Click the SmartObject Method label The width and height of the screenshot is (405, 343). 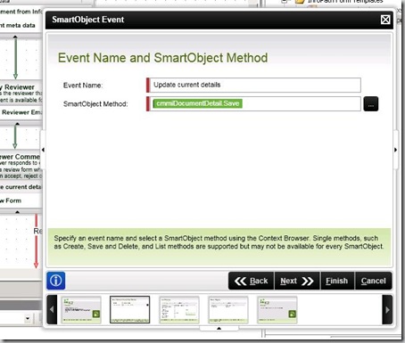[x=95, y=104]
